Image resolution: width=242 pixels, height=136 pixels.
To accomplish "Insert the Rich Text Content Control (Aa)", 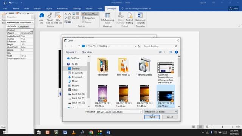I will (x=66, y=14).
